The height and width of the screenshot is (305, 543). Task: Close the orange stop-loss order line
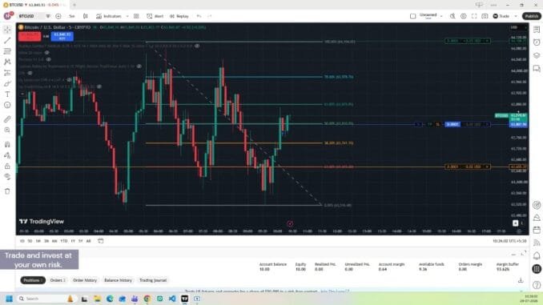click(487, 167)
